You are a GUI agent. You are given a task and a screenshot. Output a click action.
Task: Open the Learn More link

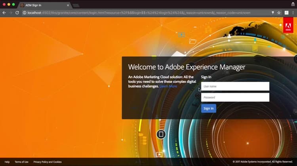point(168,86)
